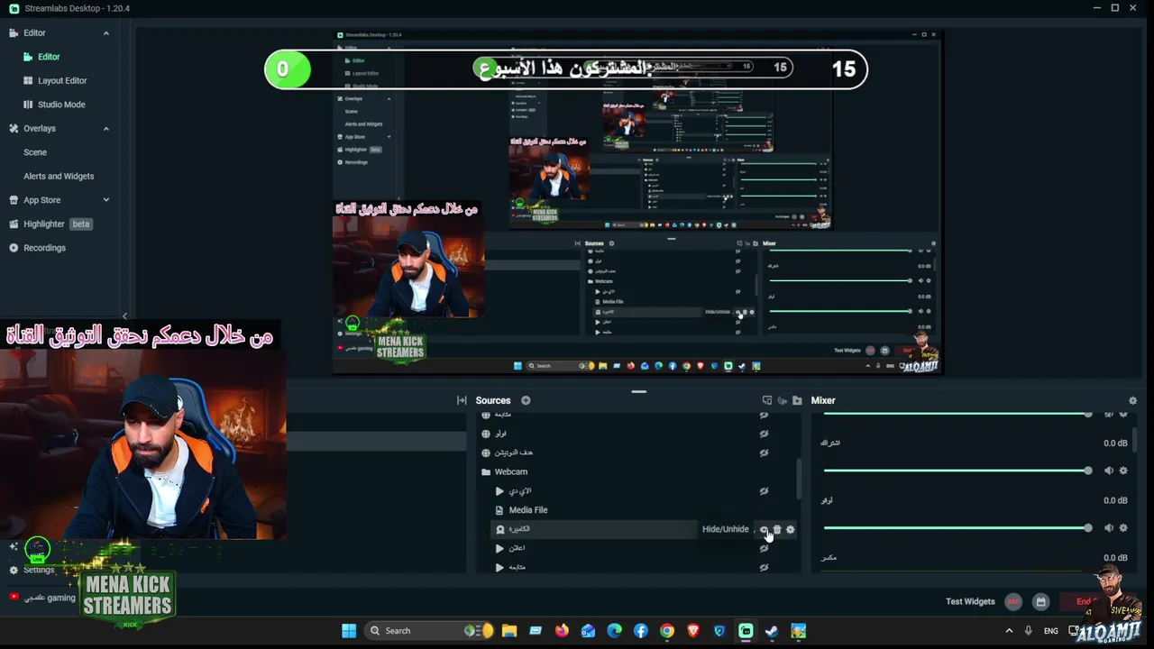The image size is (1154, 649).
Task: Collapse the Editor sidebar section chevron
Action: coord(105,33)
